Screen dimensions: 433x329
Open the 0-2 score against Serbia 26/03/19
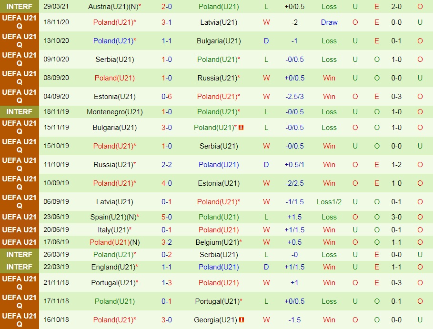pyautogui.click(x=167, y=254)
